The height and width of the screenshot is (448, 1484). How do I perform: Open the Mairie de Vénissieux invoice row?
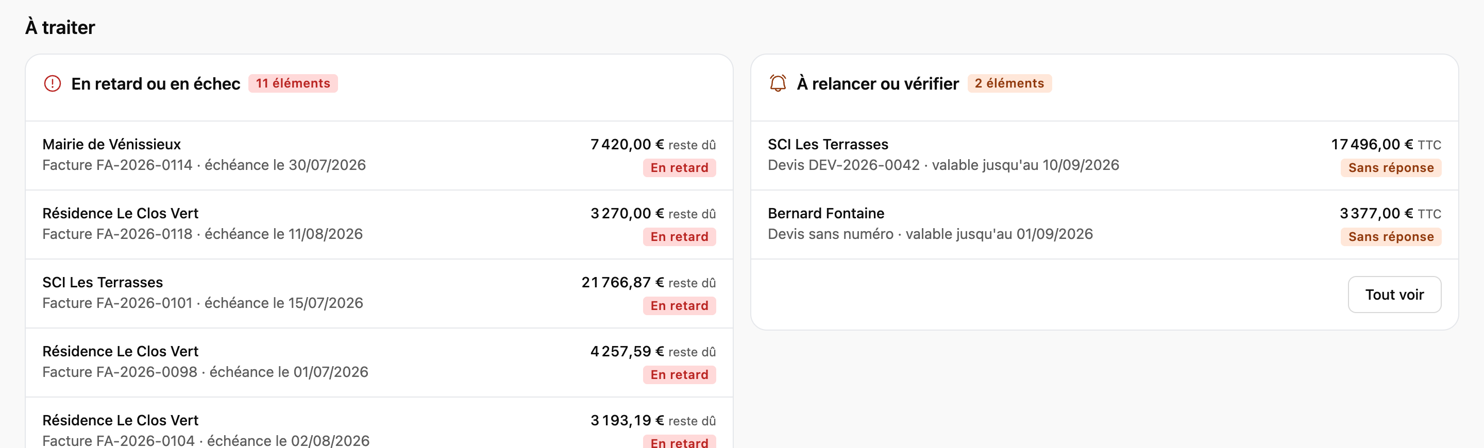pos(379,156)
